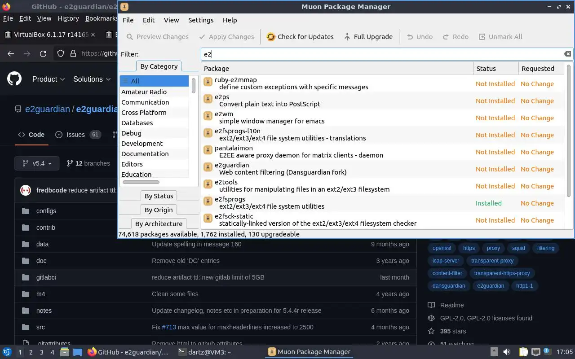The height and width of the screenshot is (359, 575).
Task: Click the Firefox back arrow button
Action: [11, 53]
